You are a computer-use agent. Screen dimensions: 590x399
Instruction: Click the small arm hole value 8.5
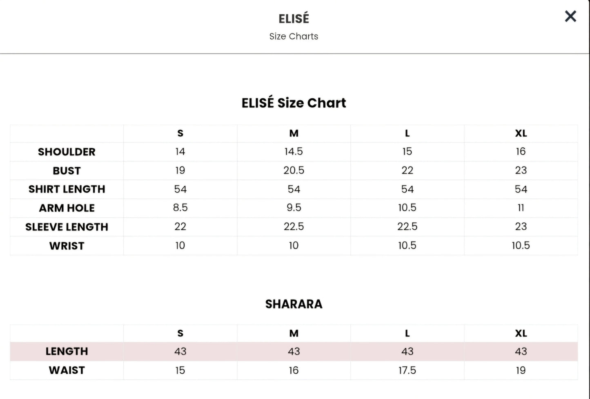[180, 208]
